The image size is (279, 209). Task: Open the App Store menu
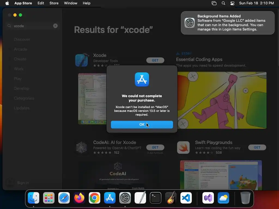pos(23,3)
